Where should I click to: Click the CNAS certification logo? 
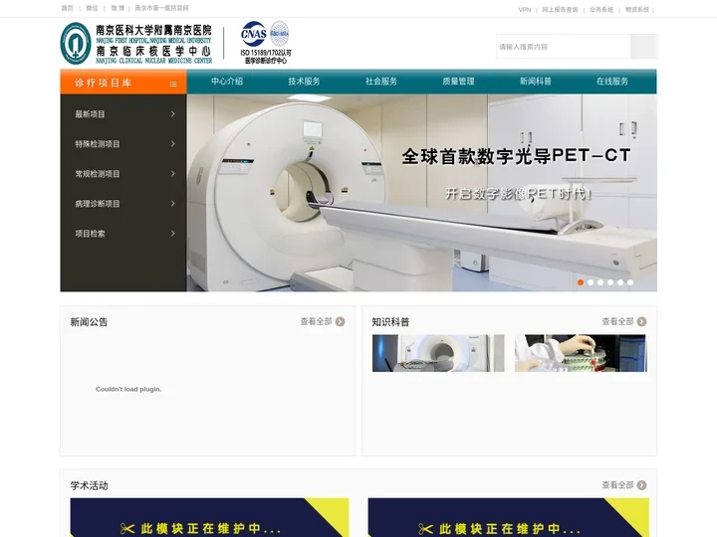click(x=253, y=34)
